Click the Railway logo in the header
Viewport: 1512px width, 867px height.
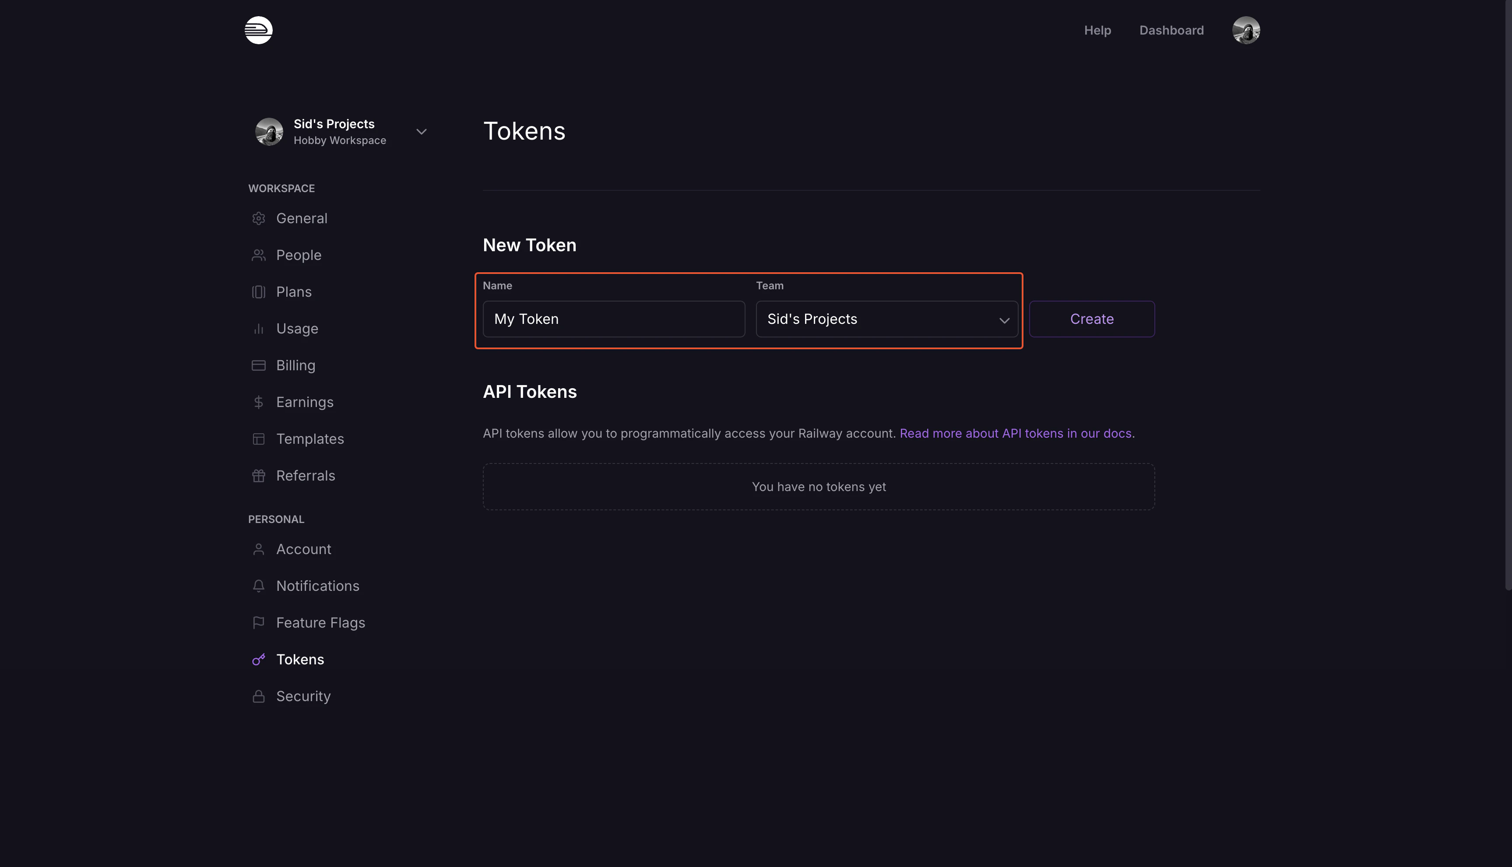(258, 30)
